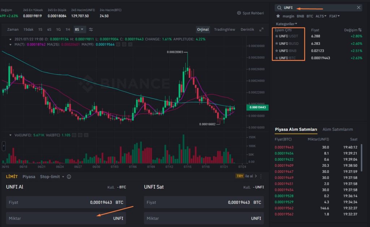Collapse the candle OHLC info row
Screen dimensions: 370x227
click(x=10, y=39)
